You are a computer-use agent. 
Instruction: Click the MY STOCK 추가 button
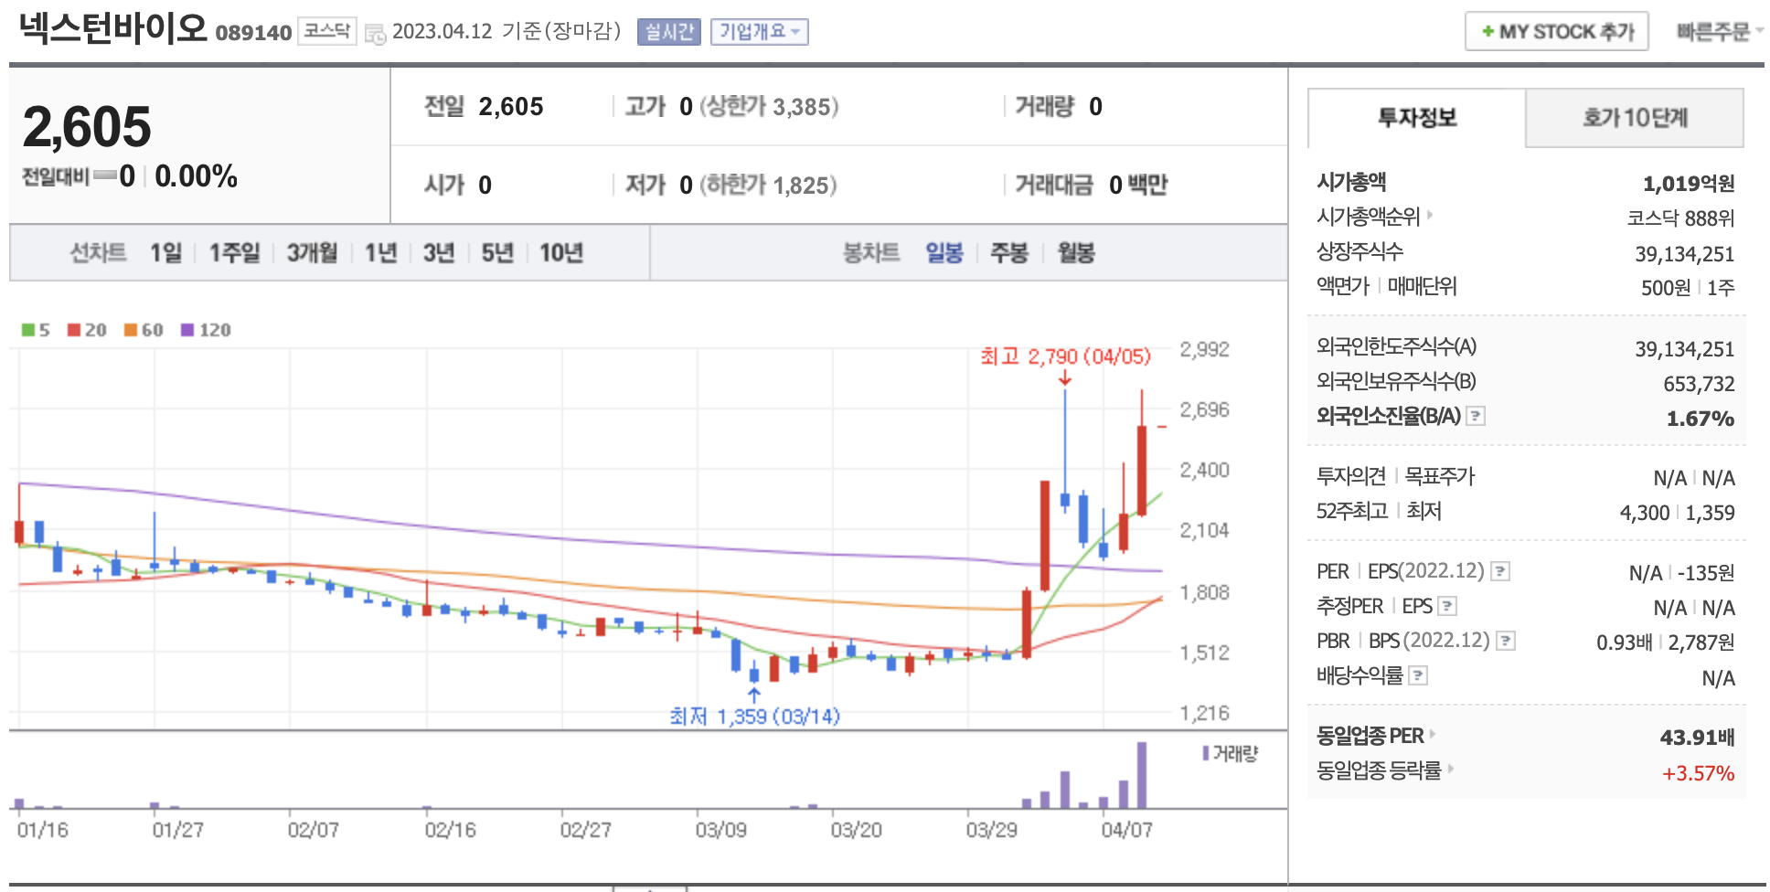coord(1556,32)
